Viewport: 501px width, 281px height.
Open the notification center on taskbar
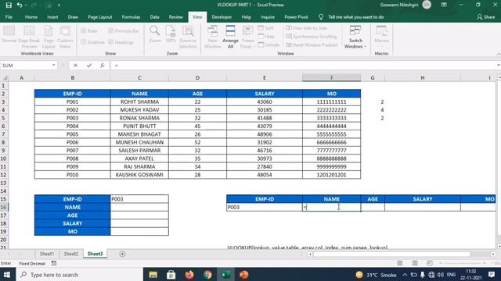pos(492,275)
